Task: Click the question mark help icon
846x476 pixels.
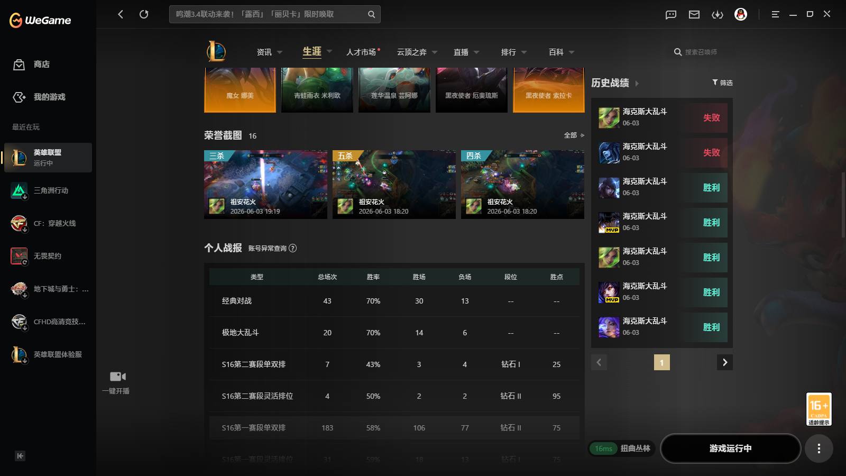Action: tap(293, 249)
